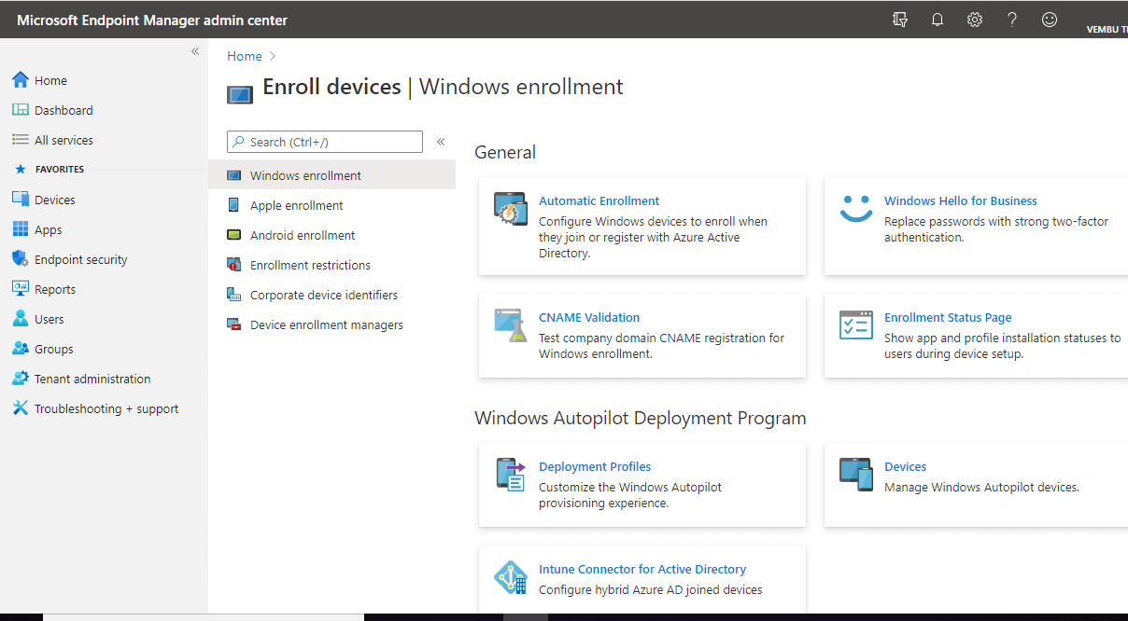Open the Autopilot Devices card link
Image resolution: width=1128 pixels, height=621 pixels.
point(906,466)
